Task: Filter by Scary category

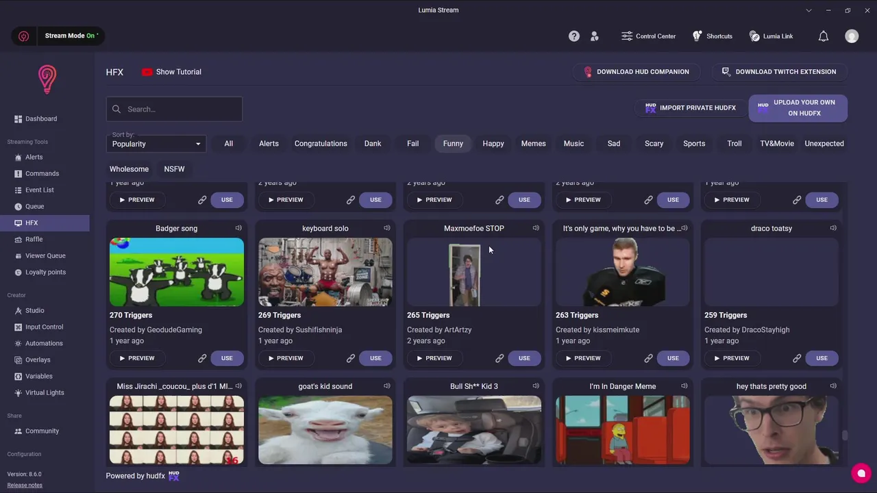Action: tap(654, 144)
